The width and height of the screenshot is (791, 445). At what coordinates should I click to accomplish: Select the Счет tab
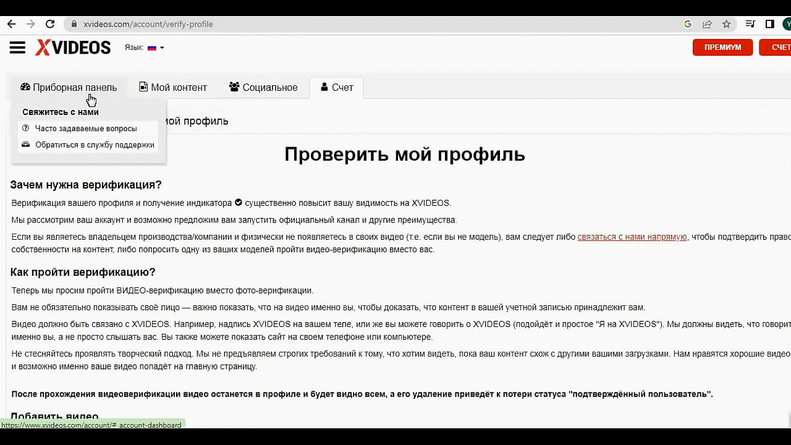point(336,87)
